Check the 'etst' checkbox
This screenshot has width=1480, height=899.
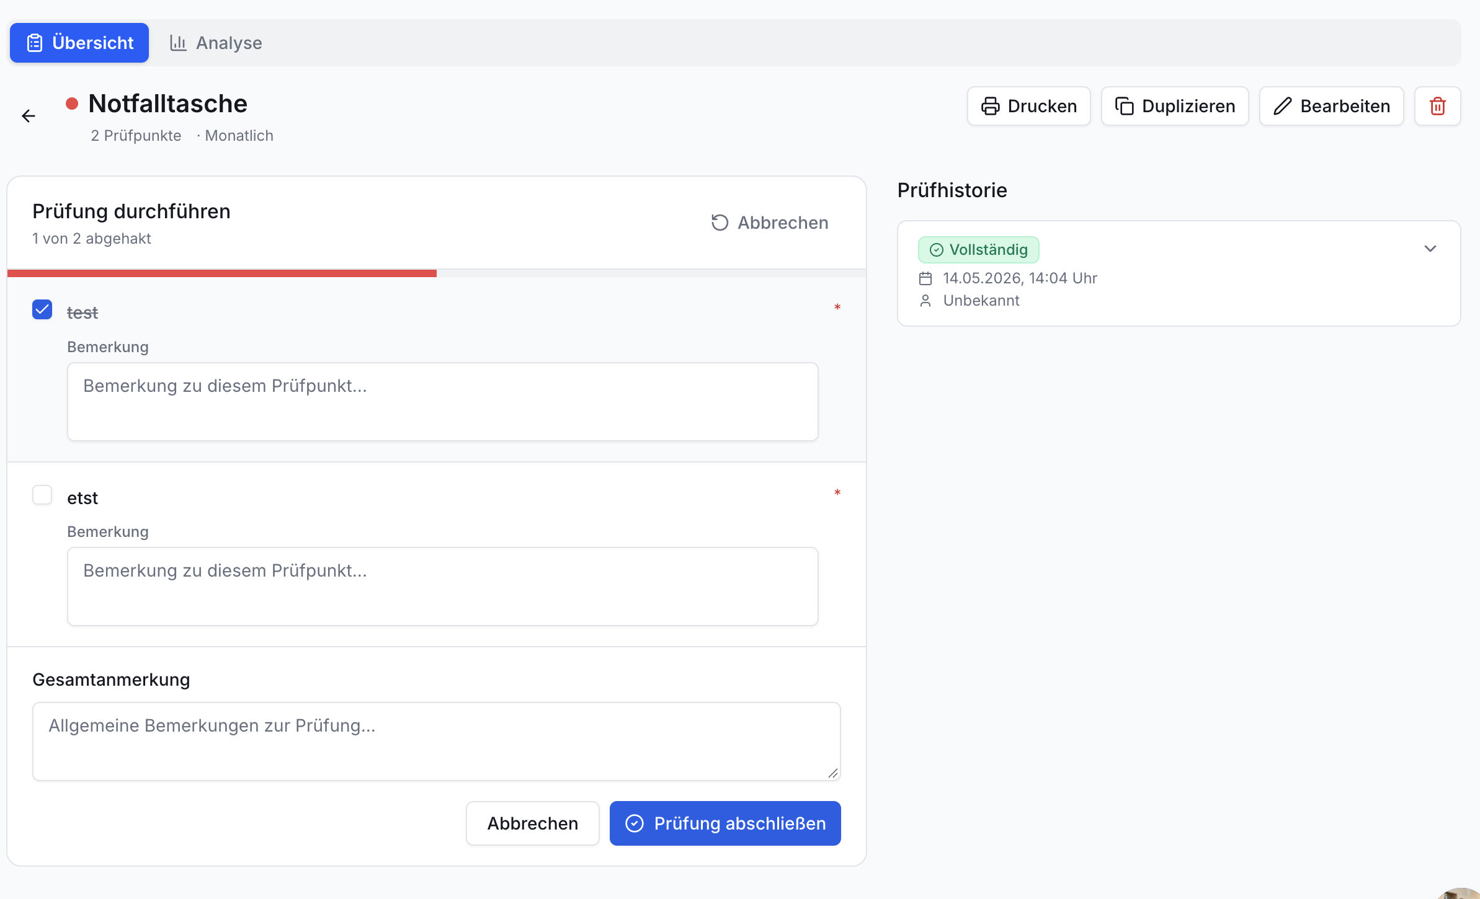point(42,495)
